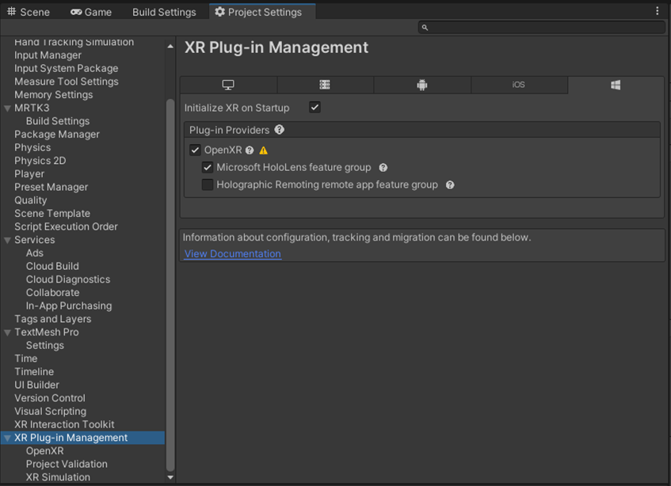Select Settings under TextMesh Pro

[45, 346]
